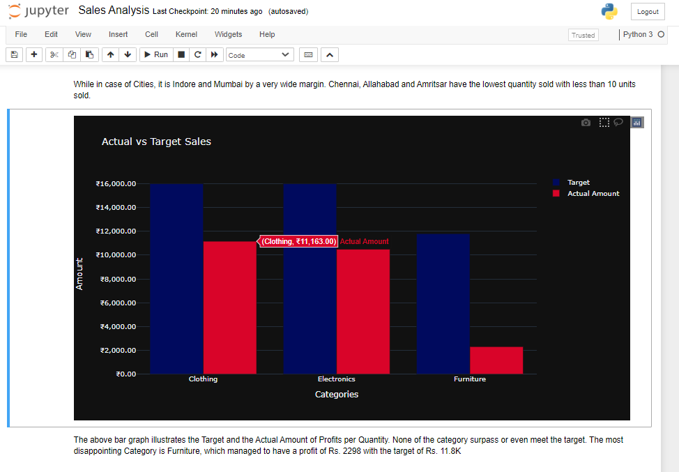This screenshot has height=472, width=679.
Task: Open the command palette keyboard icon
Action: coord(308,54)
